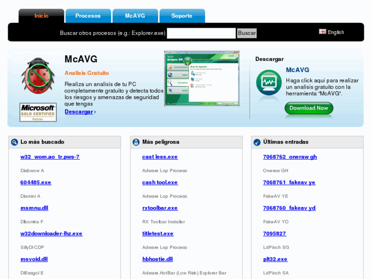
Task: Click 'Dlbomka F' description text
Action: coord(32,222)
